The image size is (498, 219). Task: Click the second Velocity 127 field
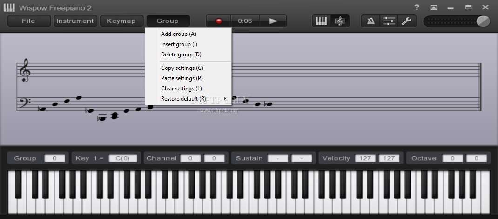(x=389, y=158)
